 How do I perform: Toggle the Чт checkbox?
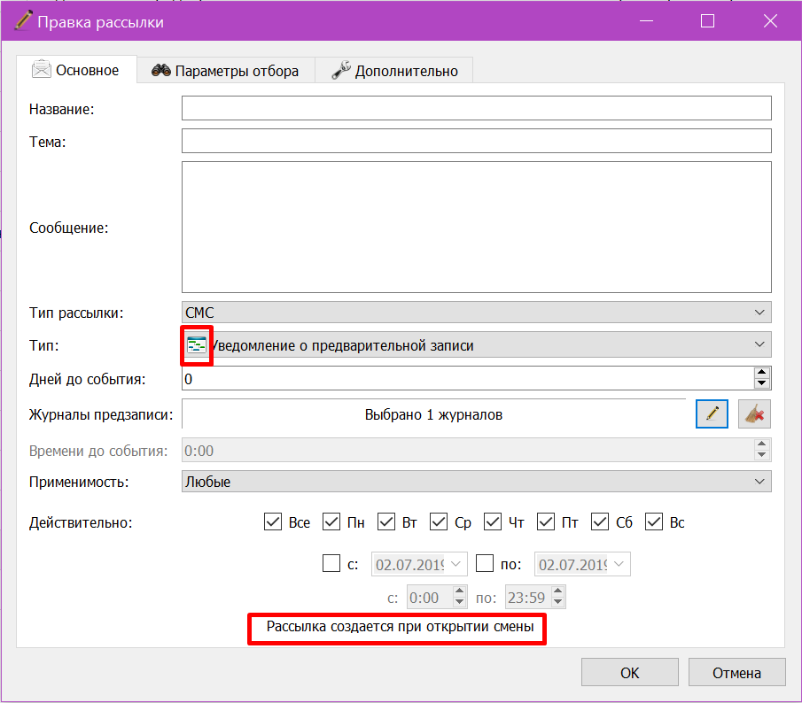click(493, 522)
